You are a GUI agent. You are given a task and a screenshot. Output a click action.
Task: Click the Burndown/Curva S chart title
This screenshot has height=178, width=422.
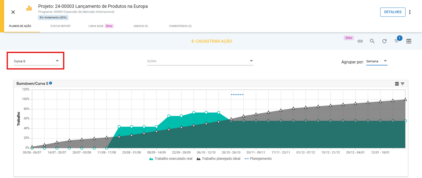pos(32,83)
